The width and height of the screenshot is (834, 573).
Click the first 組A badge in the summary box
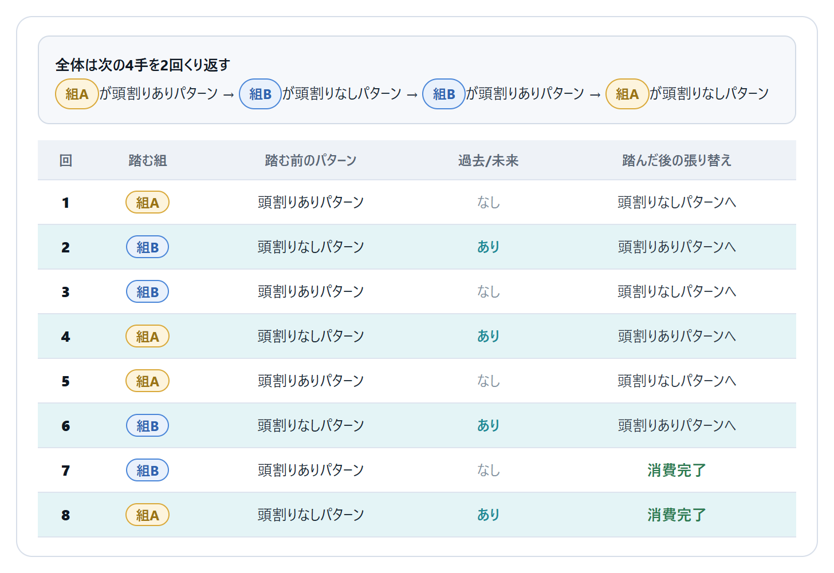(77, 94)
